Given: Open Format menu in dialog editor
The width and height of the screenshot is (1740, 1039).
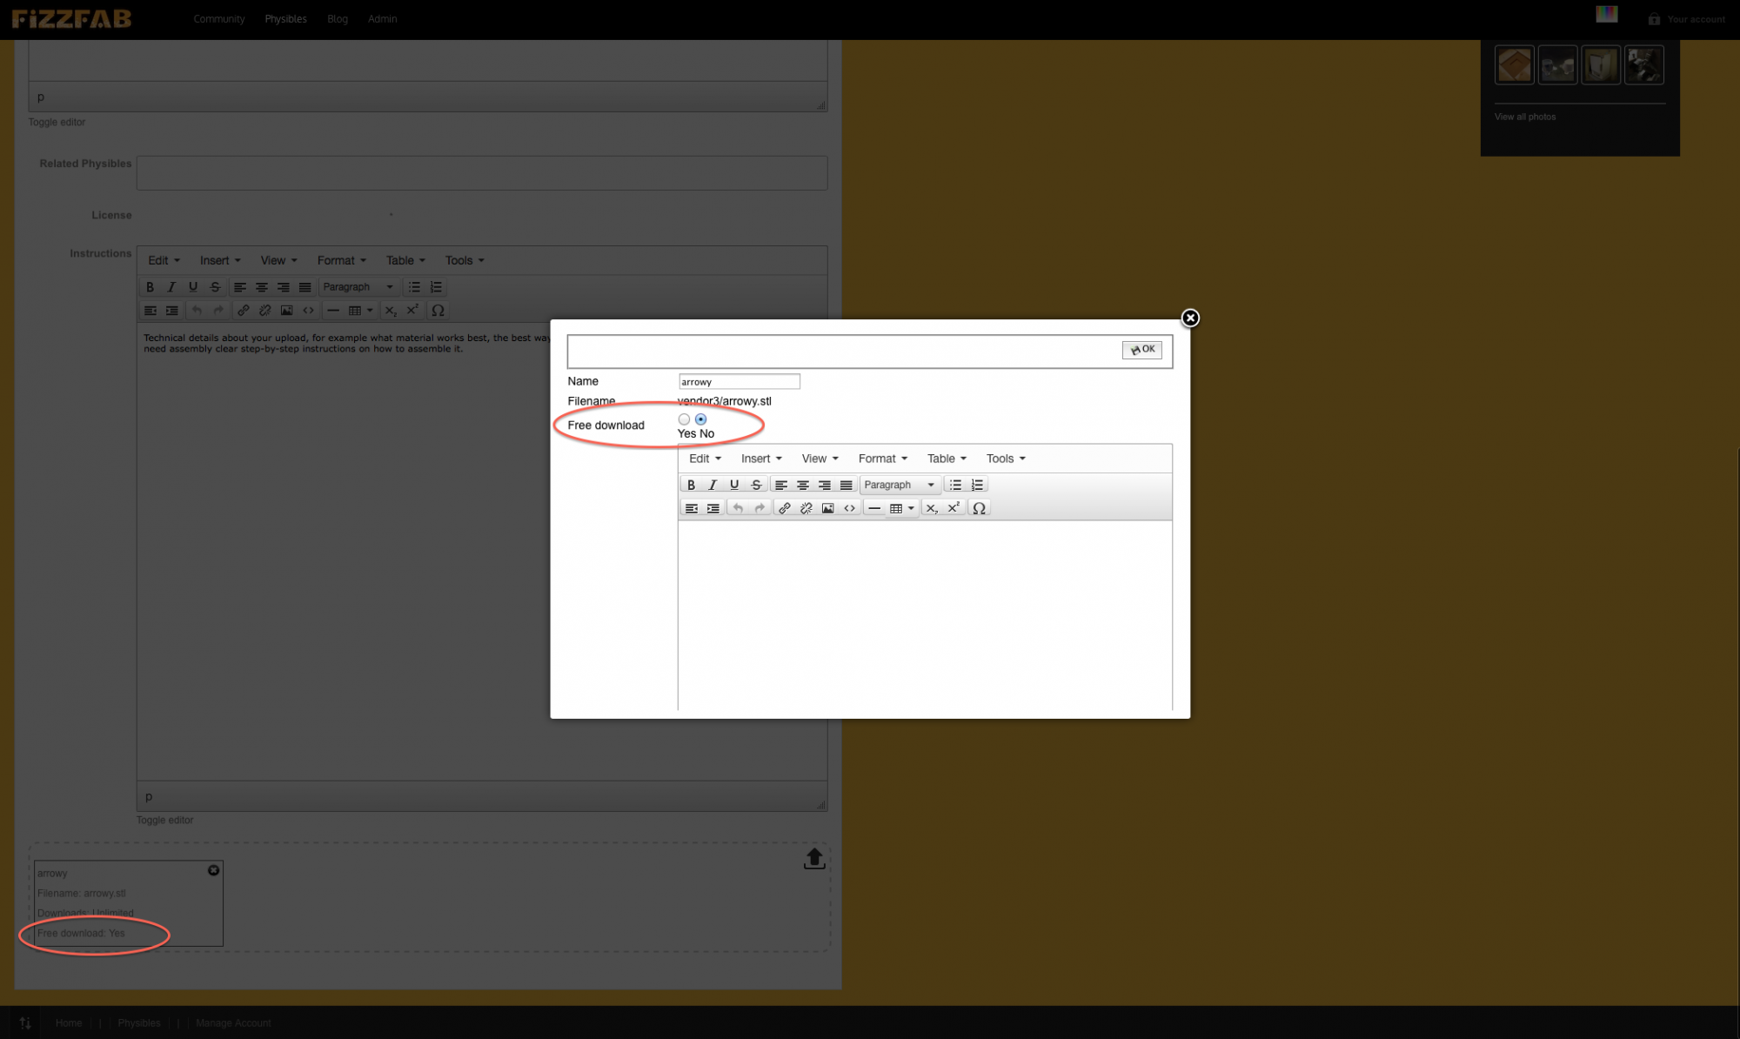Looking at the screenshot, I should click(882, 459).
